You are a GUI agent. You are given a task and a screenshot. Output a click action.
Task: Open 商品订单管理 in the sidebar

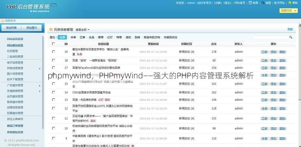coord(15,126)
